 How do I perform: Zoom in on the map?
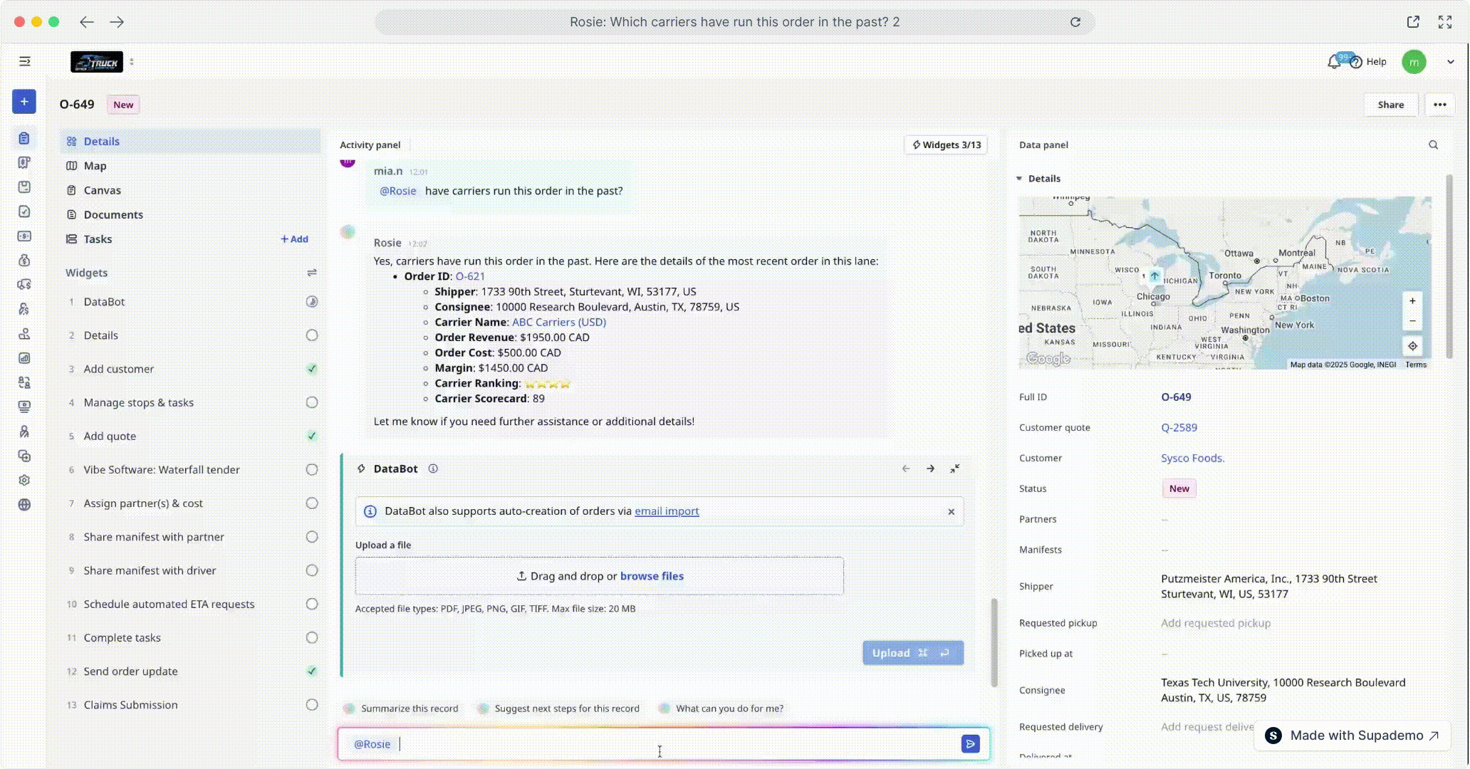coord(1412,301)
